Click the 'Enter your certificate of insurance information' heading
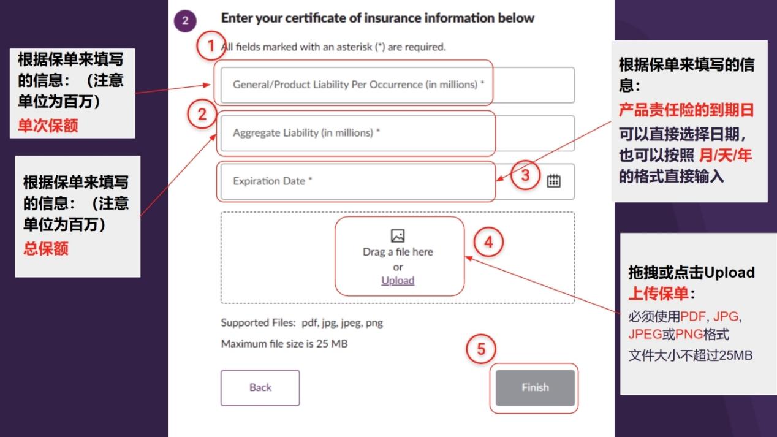The width and height of the screenshot is (777, 437). 377,18
